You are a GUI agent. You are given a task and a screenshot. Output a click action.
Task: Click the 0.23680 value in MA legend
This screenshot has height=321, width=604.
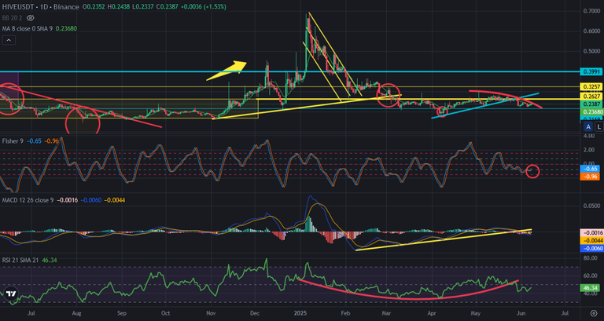[x=66, y=28]
